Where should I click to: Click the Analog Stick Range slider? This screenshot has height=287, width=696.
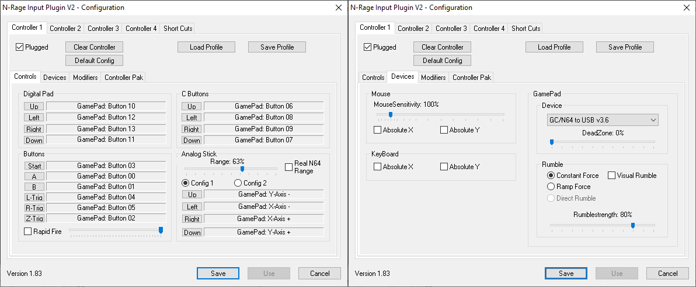coord(242,169)
